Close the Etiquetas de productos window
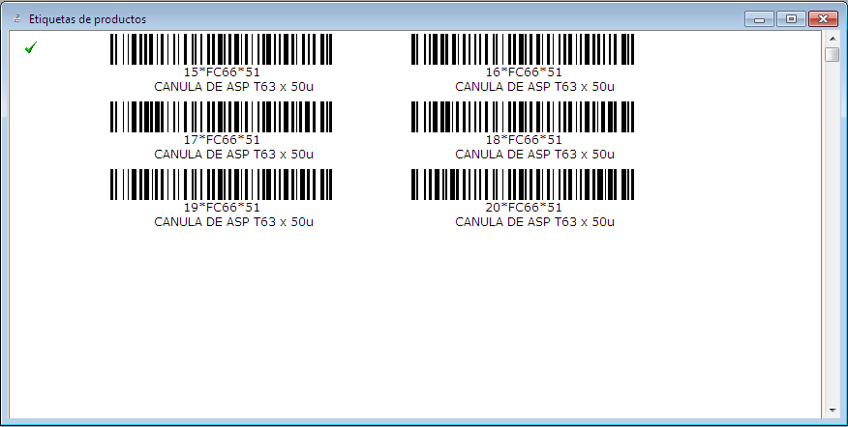The image size is (848, 427). tap(823, 18)
